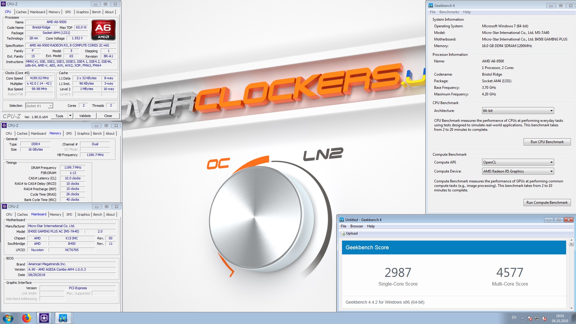The width and height of the screenshot is (576, 324).
Task: Click the 2987 Single-Core Score value
Action: click(398, 272)
